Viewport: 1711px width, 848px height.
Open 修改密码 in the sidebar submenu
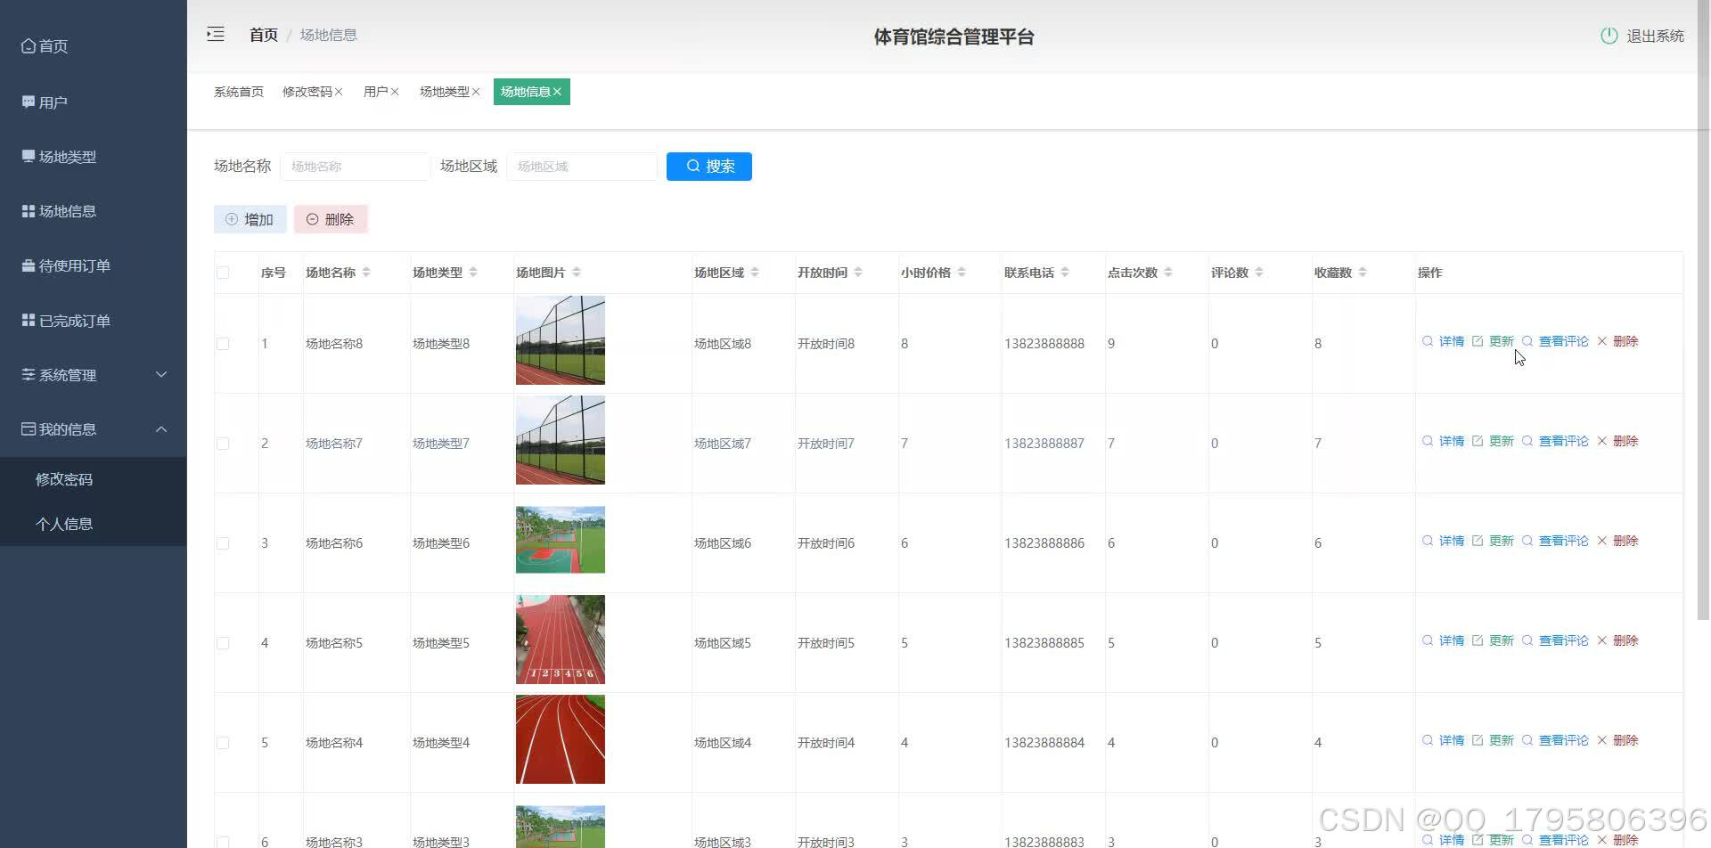(x=94, y=479)
